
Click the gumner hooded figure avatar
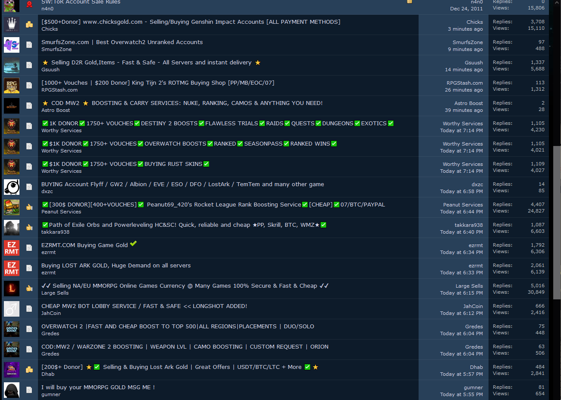pos(12,390)
